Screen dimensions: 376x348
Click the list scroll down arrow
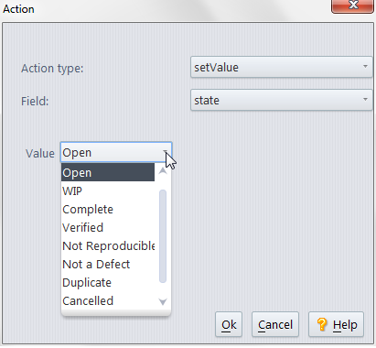point(163,302)
